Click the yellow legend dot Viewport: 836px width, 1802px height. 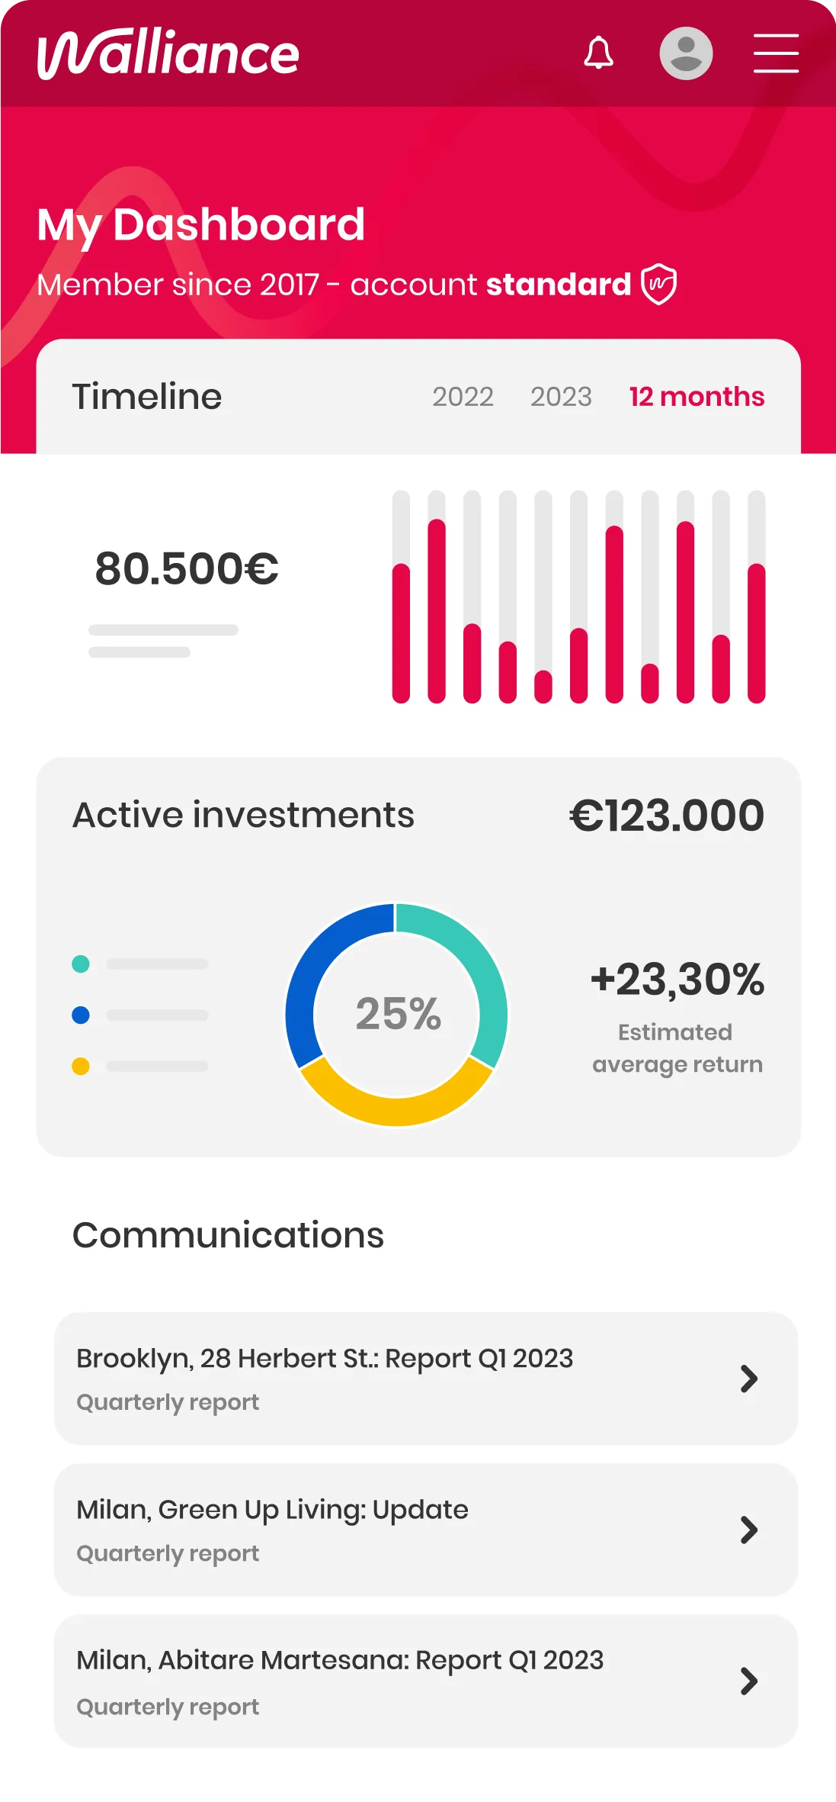click(x=81, y=1067)
